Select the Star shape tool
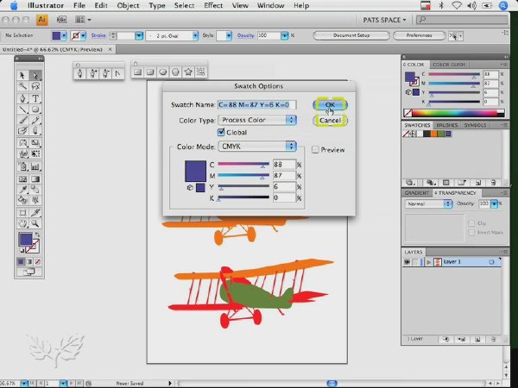Screen dimensions: 518x388 pos(188,72)
